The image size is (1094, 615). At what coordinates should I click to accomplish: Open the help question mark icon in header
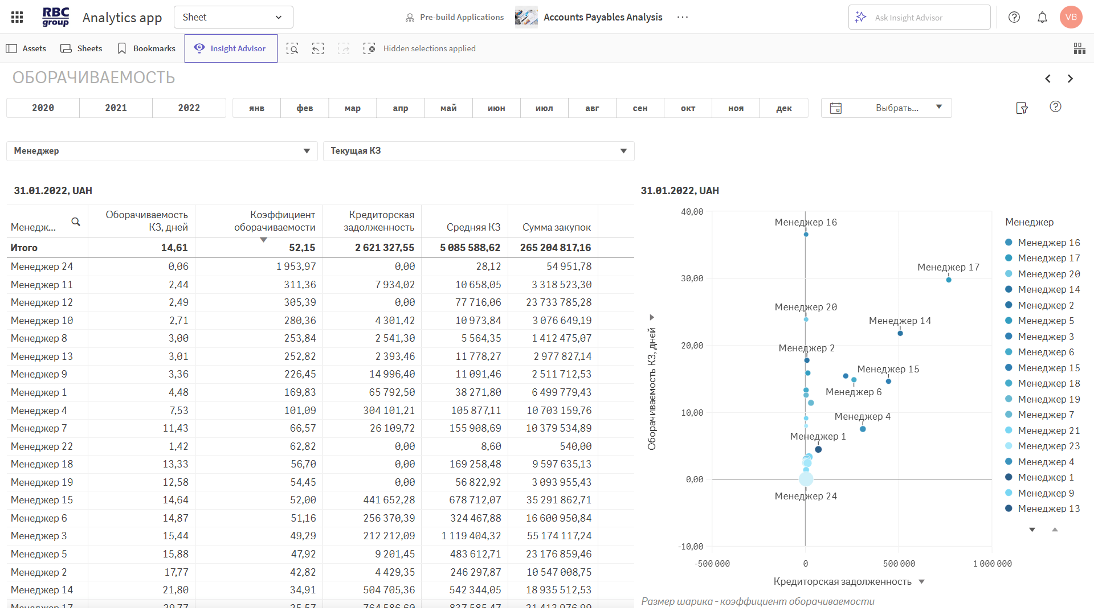click(1014, 17)
